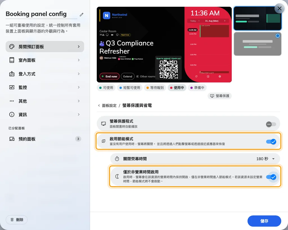Click the Report issue badge in the preview

125,35
